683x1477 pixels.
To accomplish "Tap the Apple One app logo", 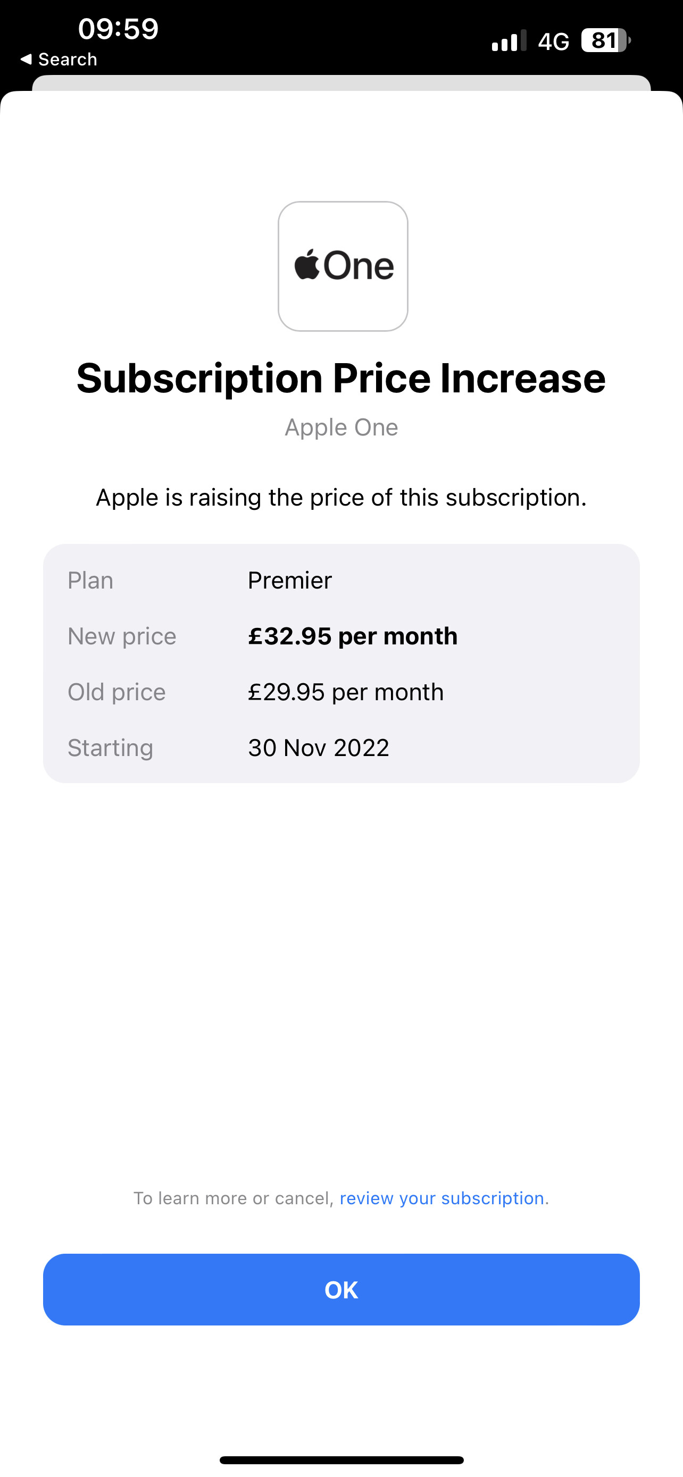I will pos(343,266).
